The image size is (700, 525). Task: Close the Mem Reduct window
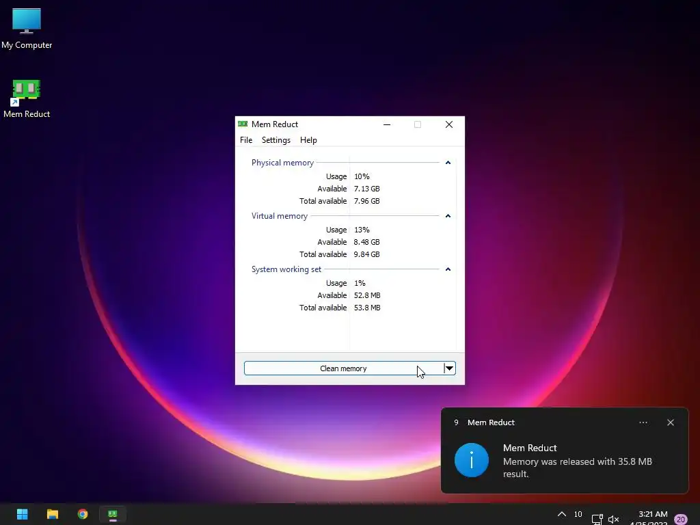click(x=449, y=124)
